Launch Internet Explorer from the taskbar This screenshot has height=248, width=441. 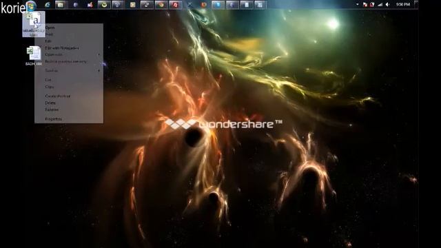click(48, 5)
